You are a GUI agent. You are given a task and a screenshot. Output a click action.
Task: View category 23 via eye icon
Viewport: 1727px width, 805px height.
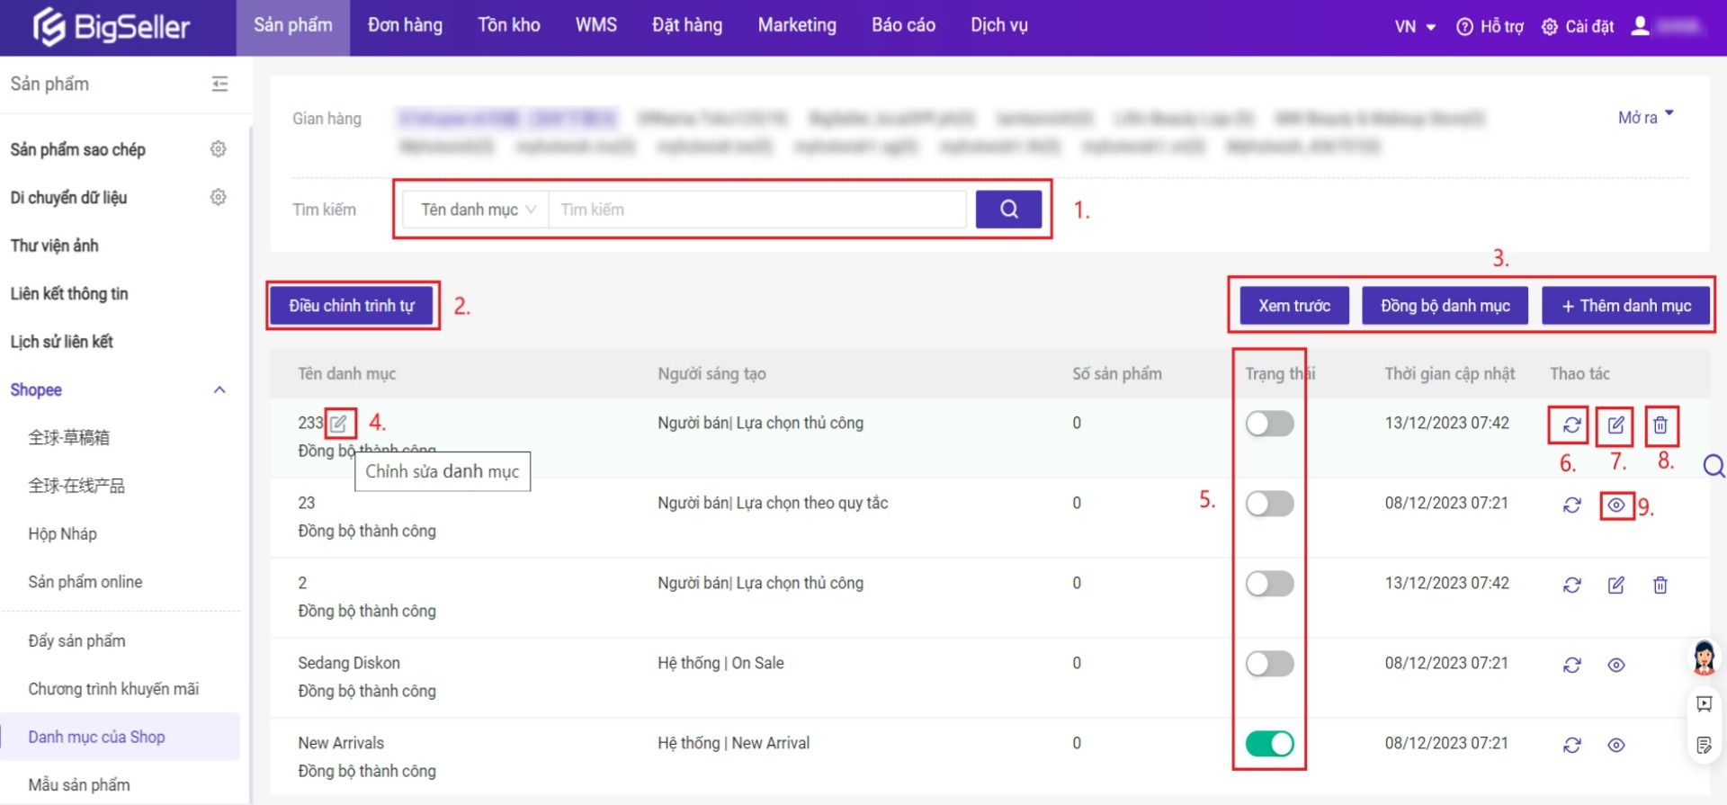(1615, 505)
